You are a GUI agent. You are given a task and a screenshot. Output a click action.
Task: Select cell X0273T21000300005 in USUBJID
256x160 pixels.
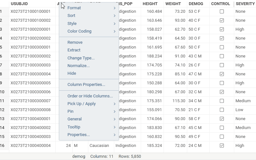(30, 83)
